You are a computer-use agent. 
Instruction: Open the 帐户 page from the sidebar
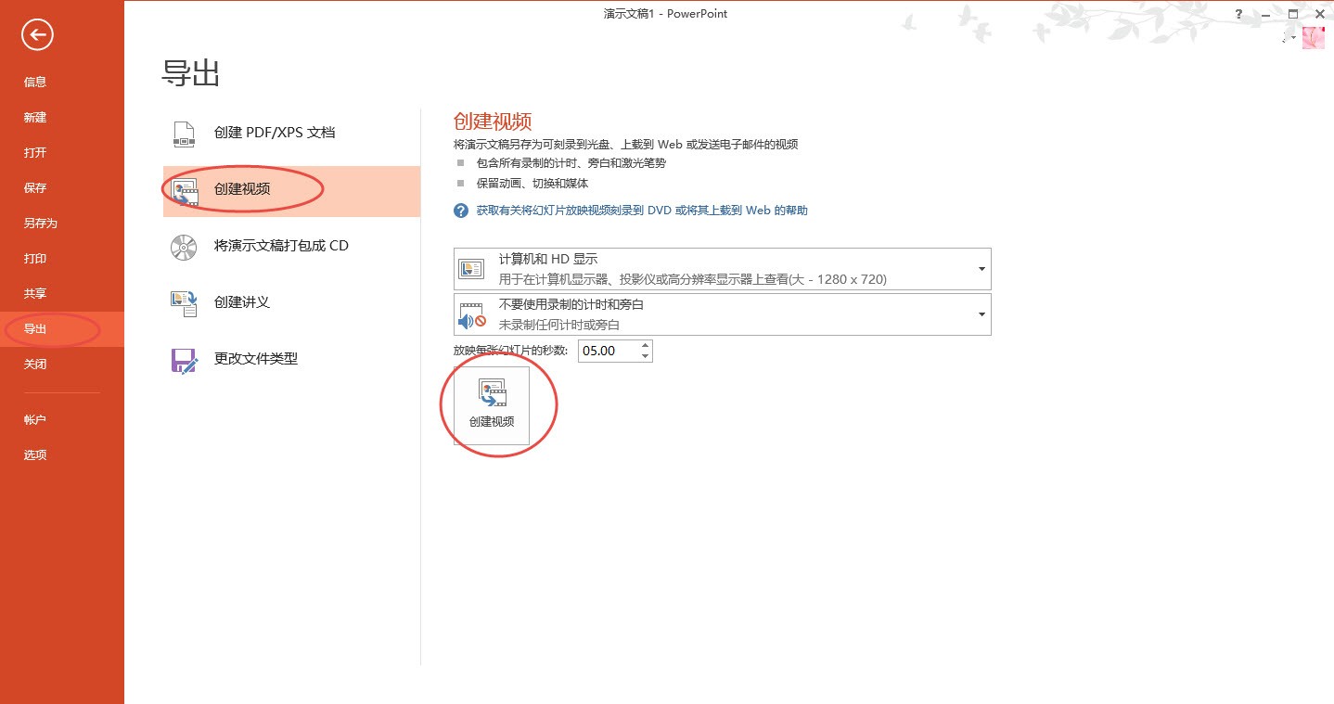click(x=35, y=419)
